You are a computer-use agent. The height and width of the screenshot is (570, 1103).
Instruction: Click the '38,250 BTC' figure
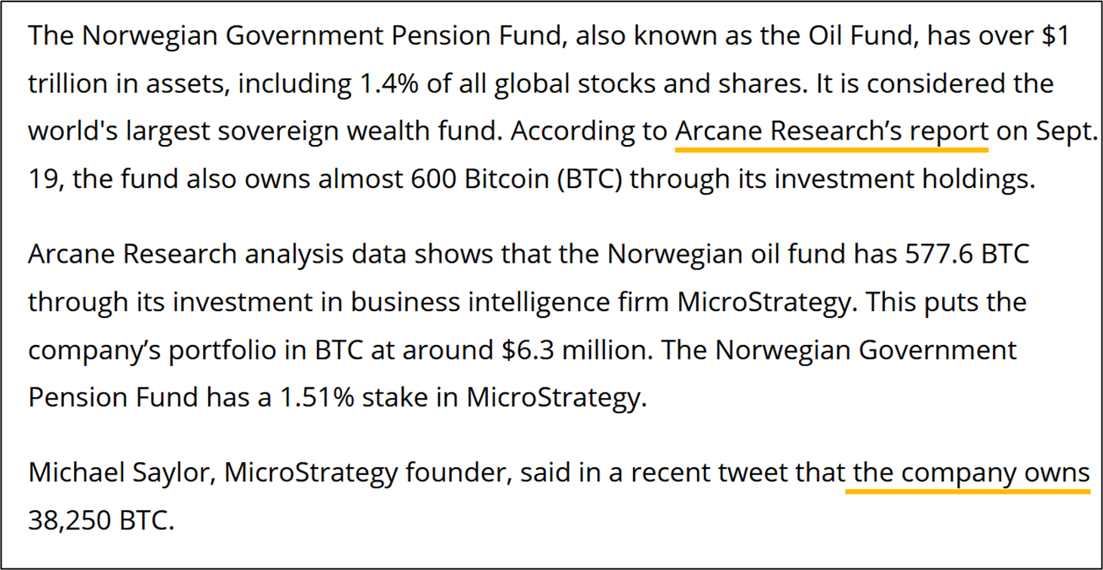[x=101, y=521]
